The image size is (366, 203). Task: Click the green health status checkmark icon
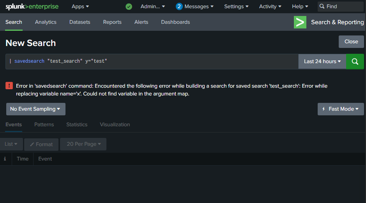(x=129, y=7)
